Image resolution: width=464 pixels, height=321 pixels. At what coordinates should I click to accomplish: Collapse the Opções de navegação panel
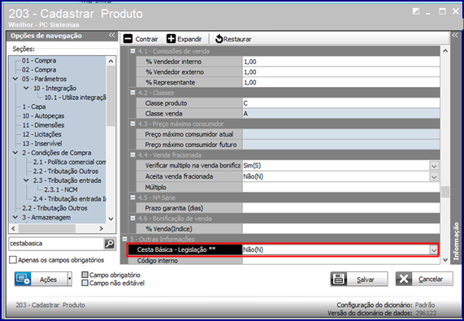(x=111, y=36)
